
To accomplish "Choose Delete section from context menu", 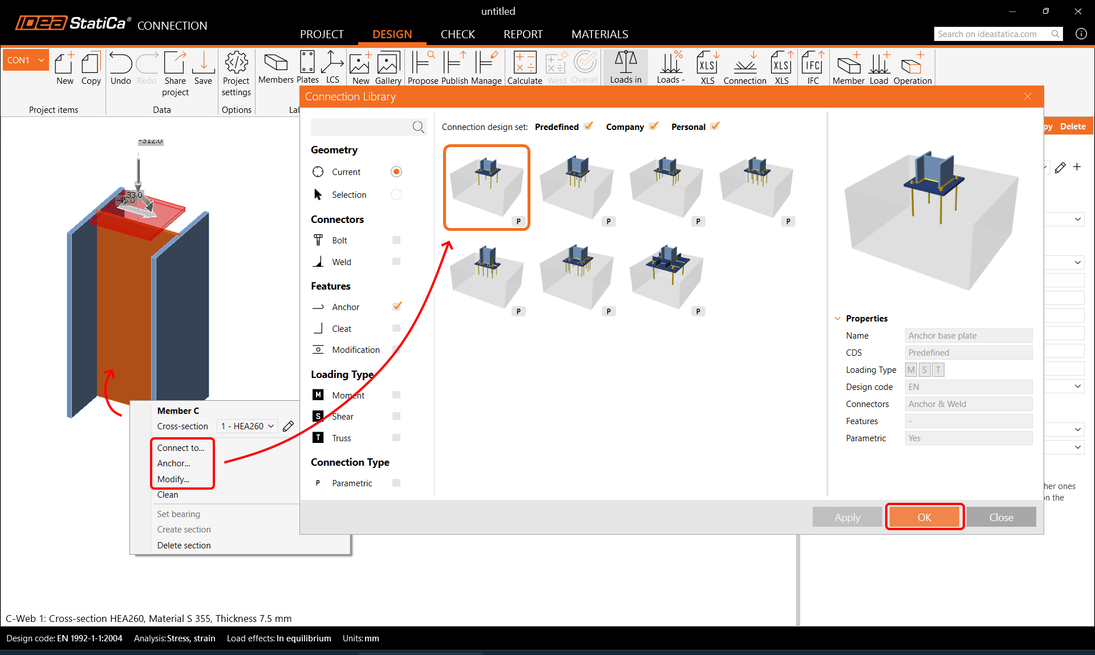I will pyautogui.click(x=184, y=546).
